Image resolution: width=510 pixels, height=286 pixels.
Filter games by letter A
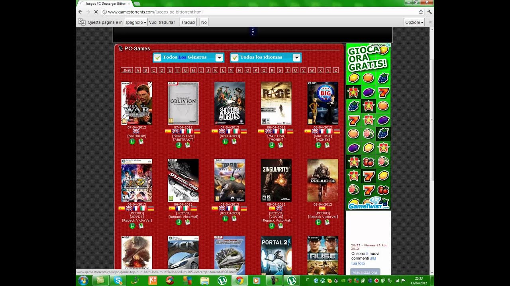138,70
